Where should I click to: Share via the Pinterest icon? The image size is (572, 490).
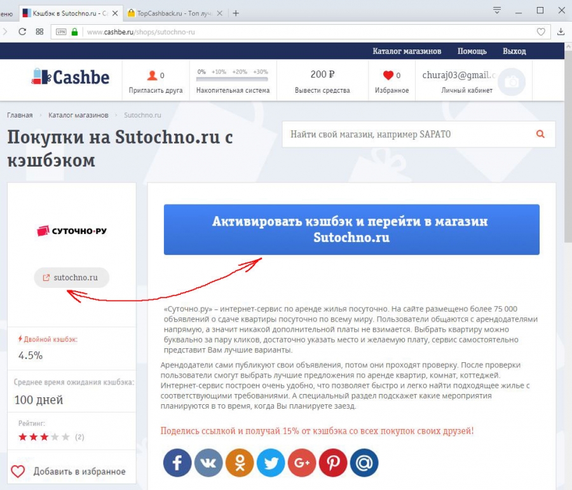332,463
